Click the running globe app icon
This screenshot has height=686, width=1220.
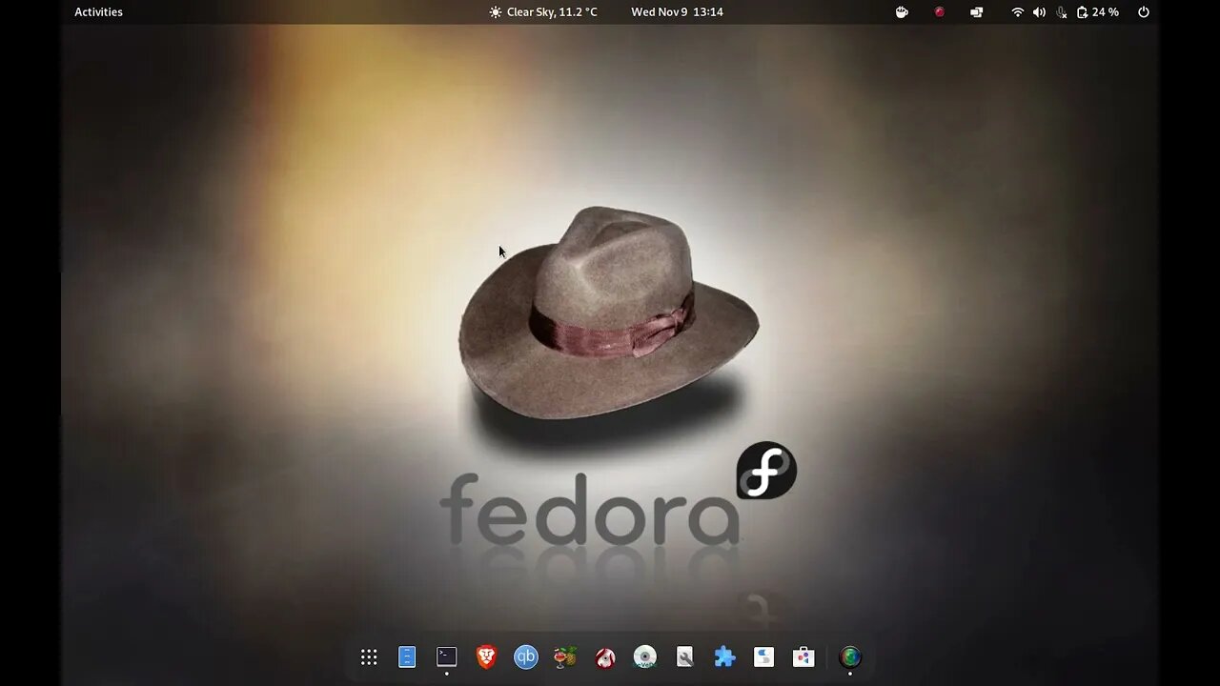(850, 656)
